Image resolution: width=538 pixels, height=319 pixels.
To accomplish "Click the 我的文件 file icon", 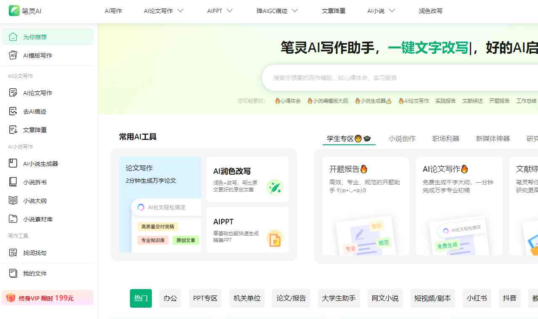I will coord(13,273).
